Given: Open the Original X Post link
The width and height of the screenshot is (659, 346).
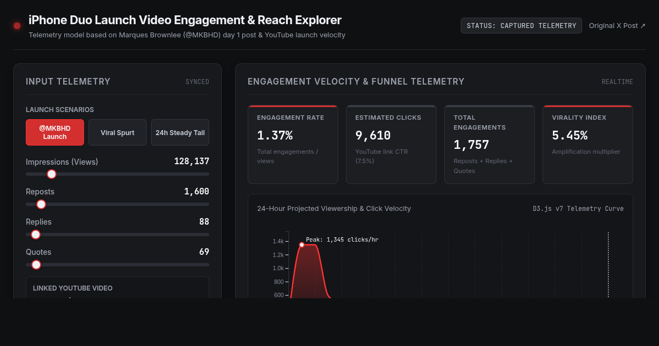Looking at the screenshot, I should tap(617, 26).
